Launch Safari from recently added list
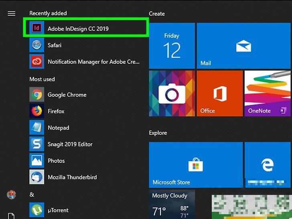 coord(54,45)
